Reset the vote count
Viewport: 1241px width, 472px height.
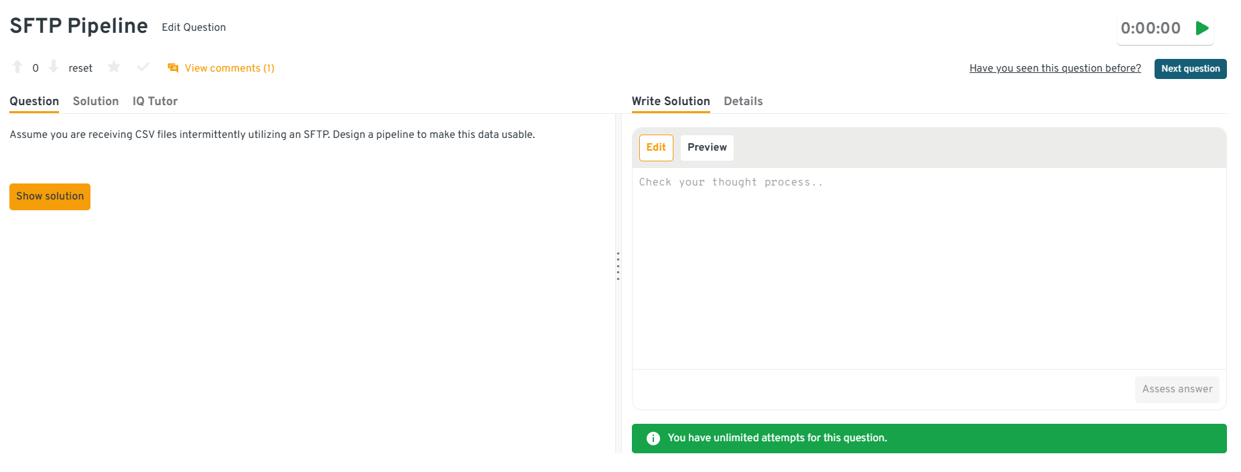(80, 68)
